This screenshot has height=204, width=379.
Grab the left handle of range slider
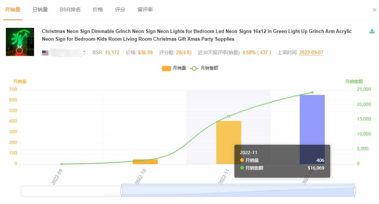[x=121, y=191]
